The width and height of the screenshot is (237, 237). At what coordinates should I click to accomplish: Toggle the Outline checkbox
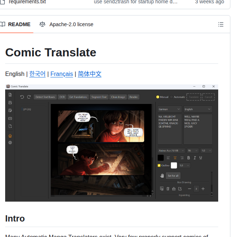[159, 165]
